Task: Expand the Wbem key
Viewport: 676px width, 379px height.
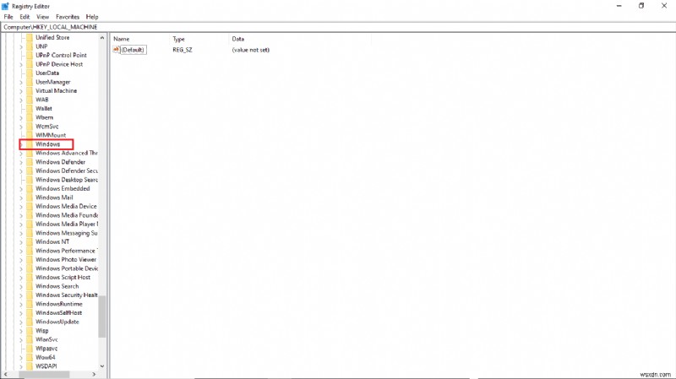Action: pyautogui.click(x=21, y=117)
